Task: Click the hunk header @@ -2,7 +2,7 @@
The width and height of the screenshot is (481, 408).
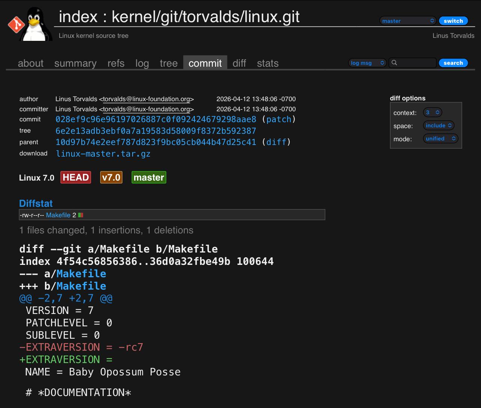Action: (66, 299)
